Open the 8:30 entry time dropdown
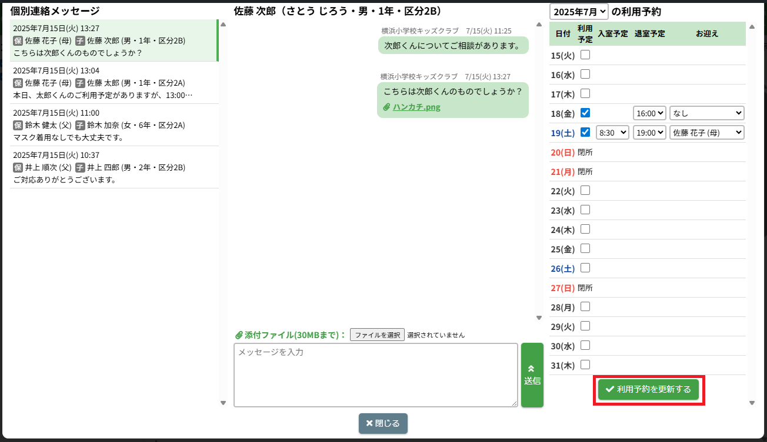Image resolution: width=767 pixels, height=442 pixels. click(x=612, y=133)
